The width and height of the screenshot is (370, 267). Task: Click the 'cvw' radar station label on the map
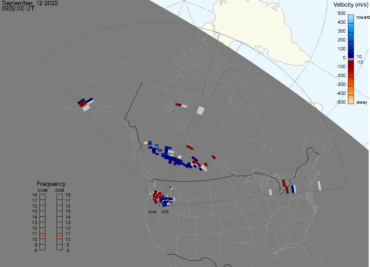click(152, 211)
